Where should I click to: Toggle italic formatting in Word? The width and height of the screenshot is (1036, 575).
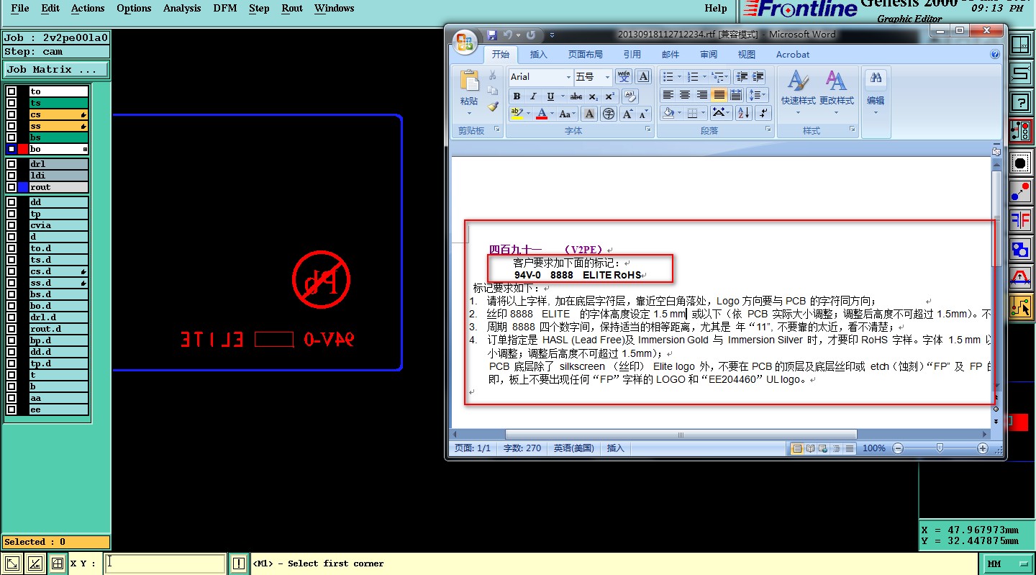[x=533, y=96]
